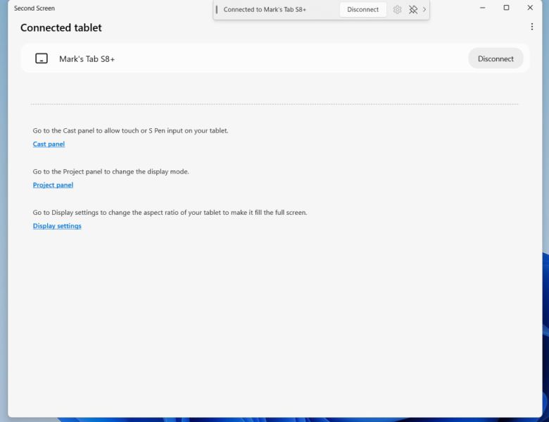The image size is (549, 422).
Task: Click the sentence about changing the aspect ratio
Action: click(x=170, y=212)
